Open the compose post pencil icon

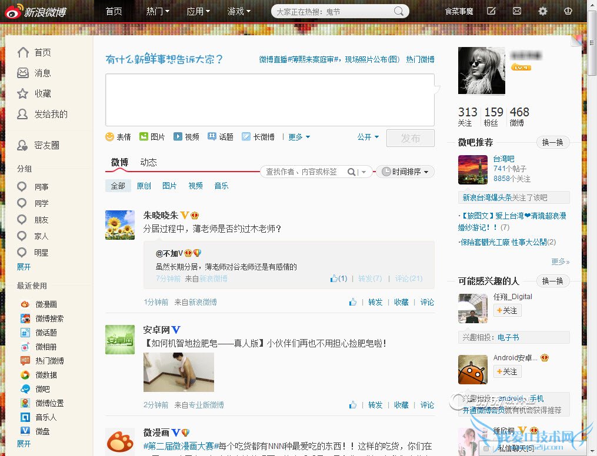pos(492,11)
